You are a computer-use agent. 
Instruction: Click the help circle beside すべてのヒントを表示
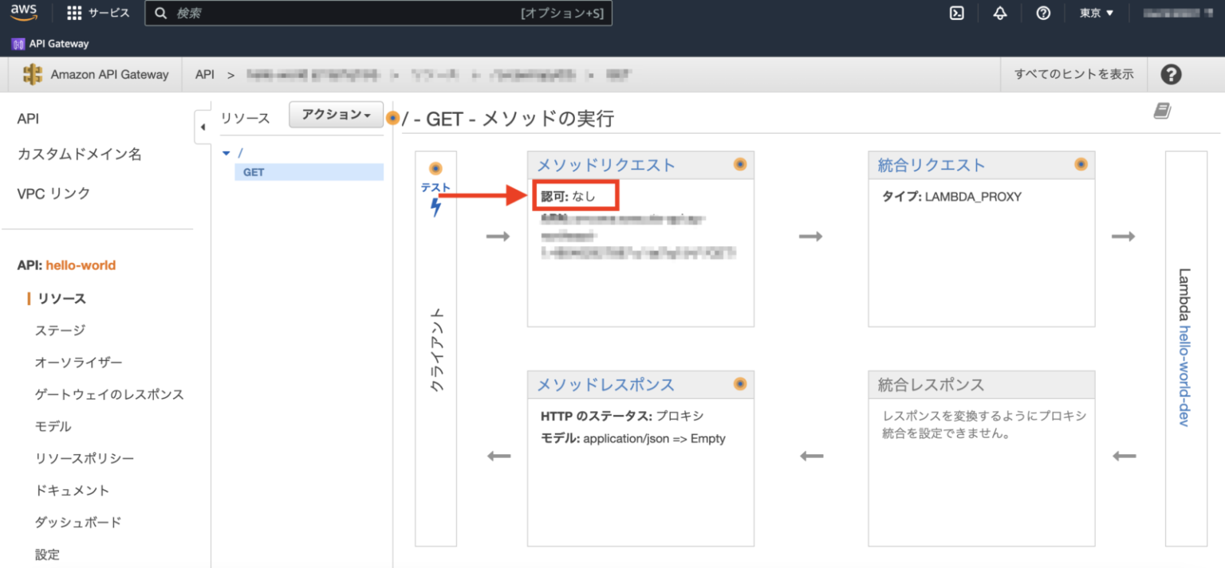[1170, 74]
